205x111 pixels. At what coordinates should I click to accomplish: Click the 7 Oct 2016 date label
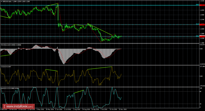tap(104, 109)
